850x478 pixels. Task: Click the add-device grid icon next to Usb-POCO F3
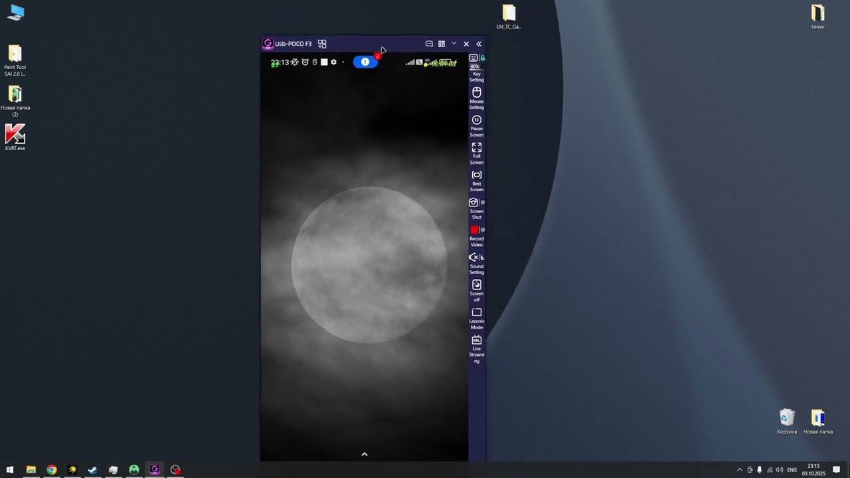point(322,44)
